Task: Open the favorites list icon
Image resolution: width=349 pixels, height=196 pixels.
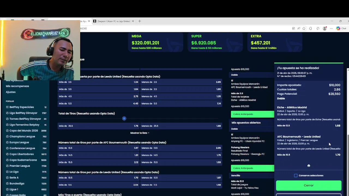Action: tap(318, 28)
